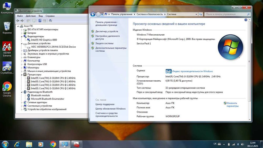Click the UK language indicator in tray
This screenshot has width=263, height=148.
click(x=215, y=144)
